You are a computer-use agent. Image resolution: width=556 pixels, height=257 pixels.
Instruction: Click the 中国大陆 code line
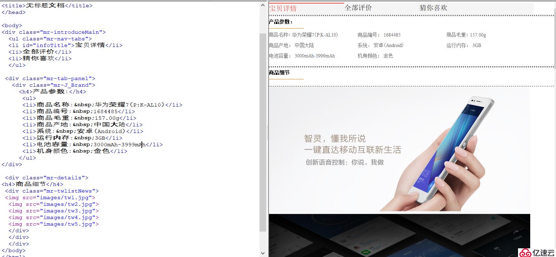[83, 125]
